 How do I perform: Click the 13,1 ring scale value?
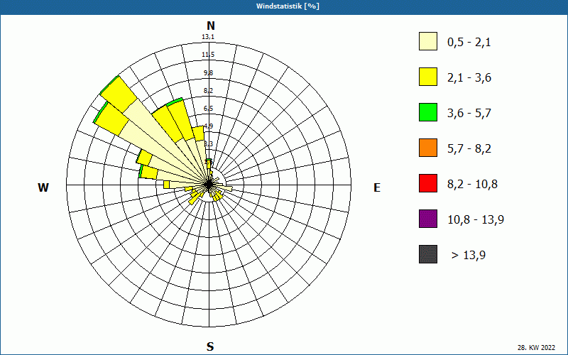click(x=208, y=37)
